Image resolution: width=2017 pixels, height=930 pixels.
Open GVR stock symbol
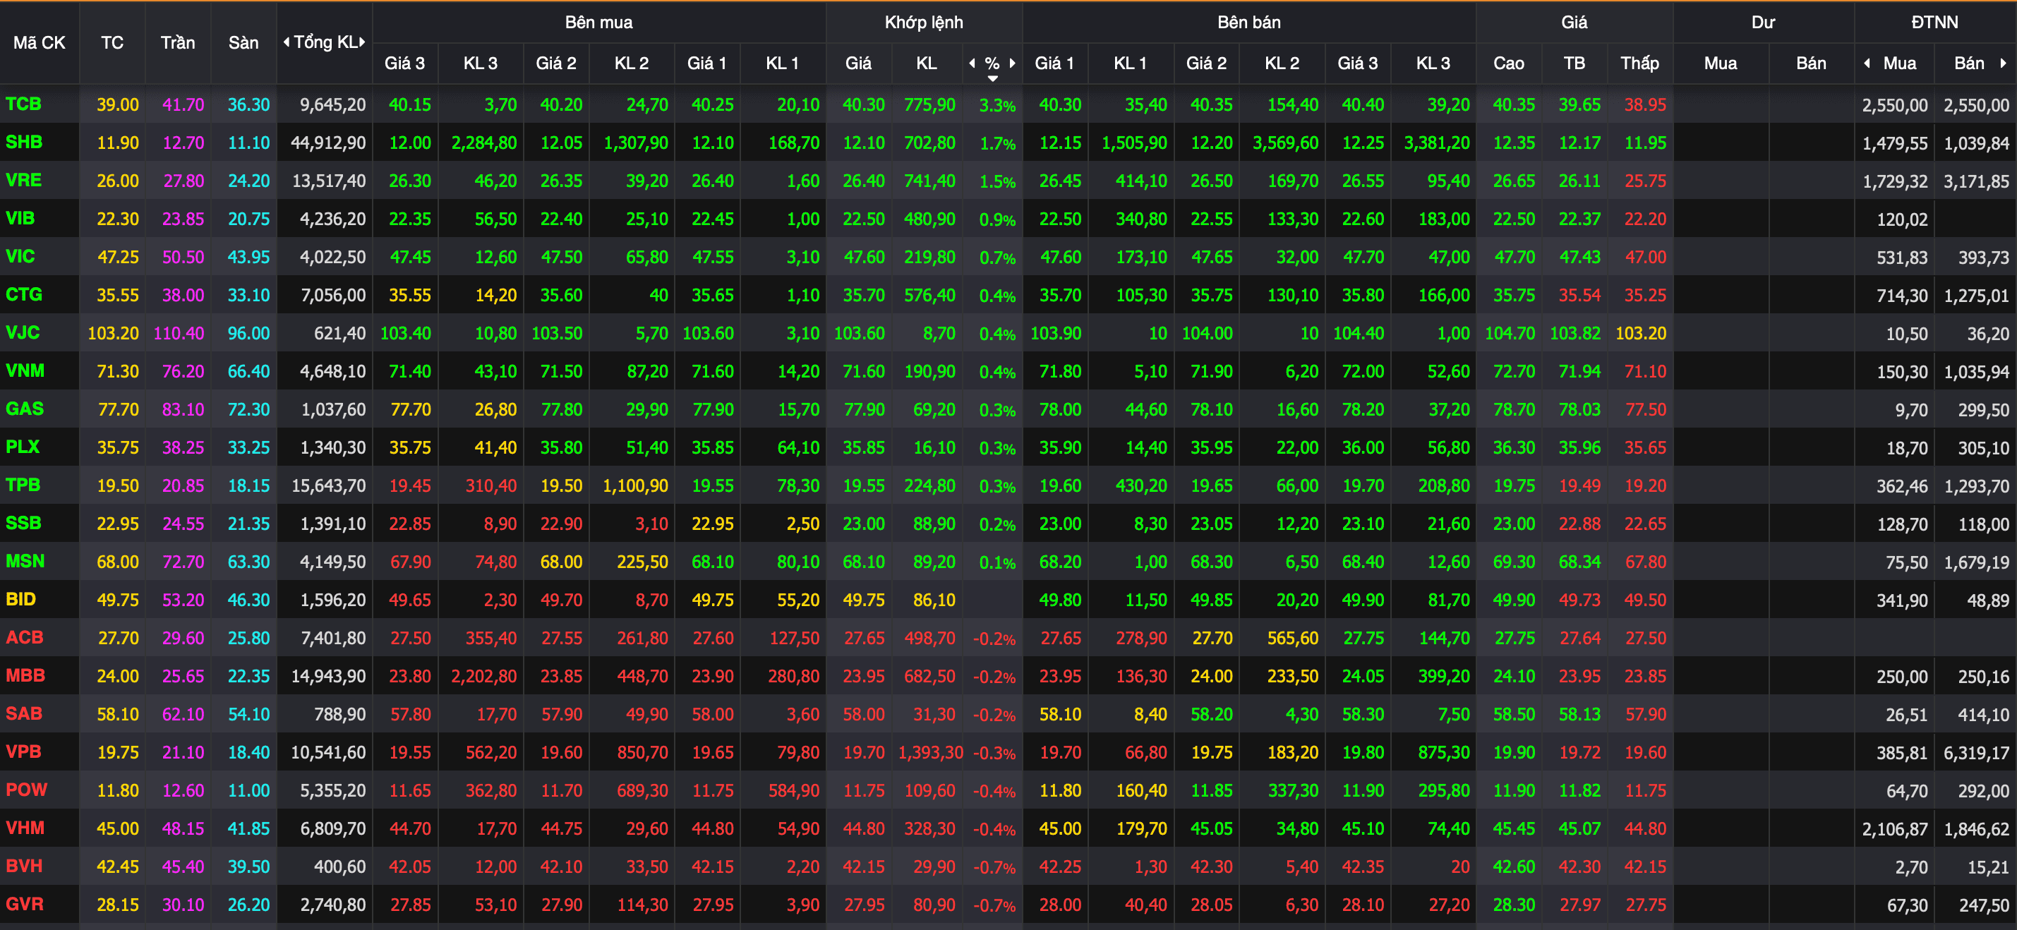pyautogui.click(x=25, y=904)
